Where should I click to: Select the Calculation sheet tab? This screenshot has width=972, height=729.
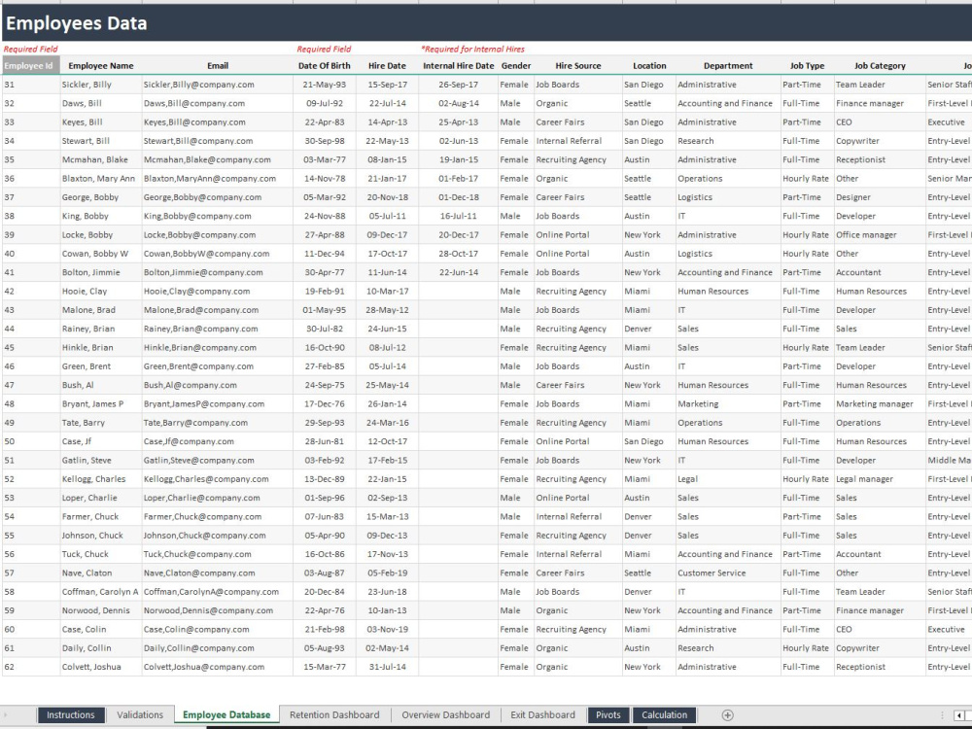point(664,714)
